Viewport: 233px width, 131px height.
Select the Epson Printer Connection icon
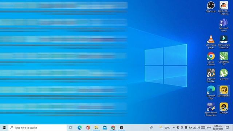point(211,110)
